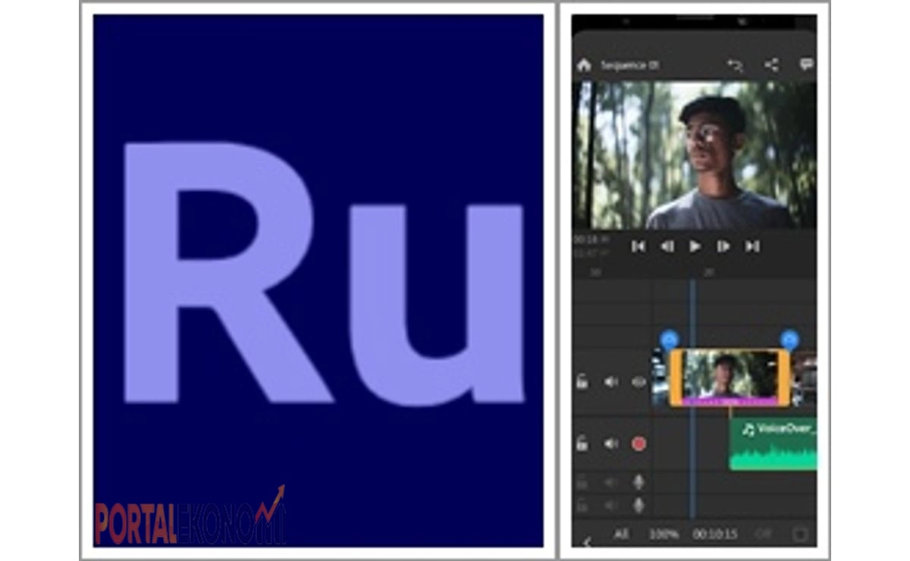Click the right blue trim handle above the clip

coord(789,340)
